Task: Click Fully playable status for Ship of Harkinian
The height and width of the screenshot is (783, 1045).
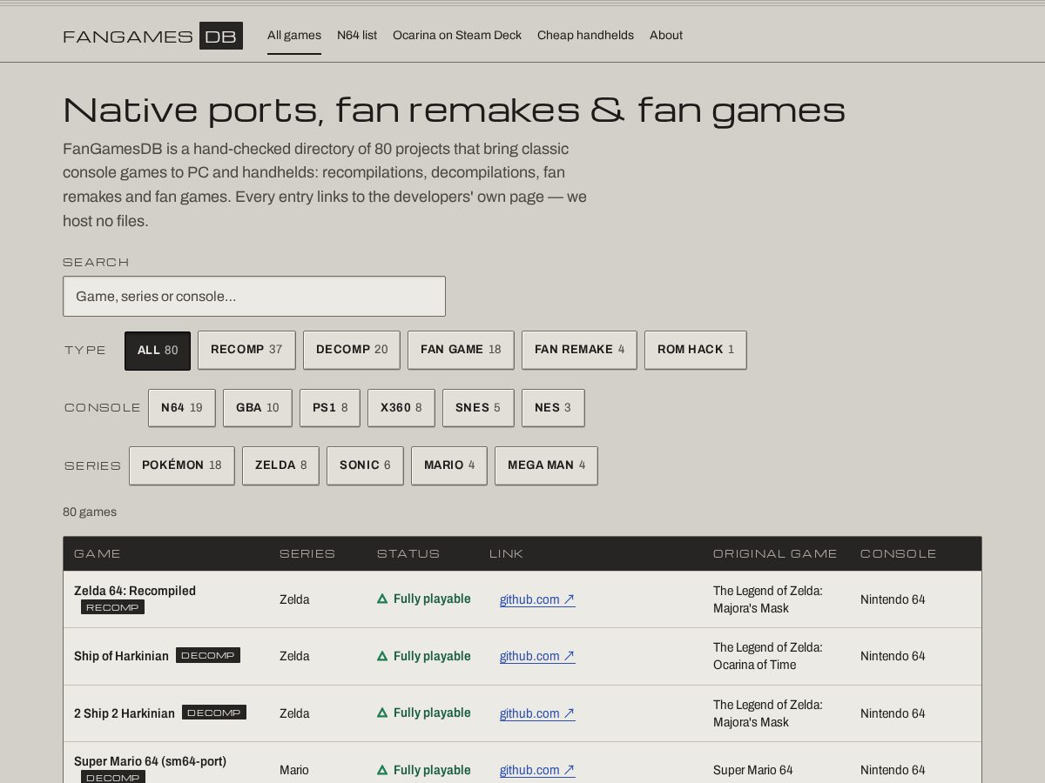Action: (x=424, y=656)
